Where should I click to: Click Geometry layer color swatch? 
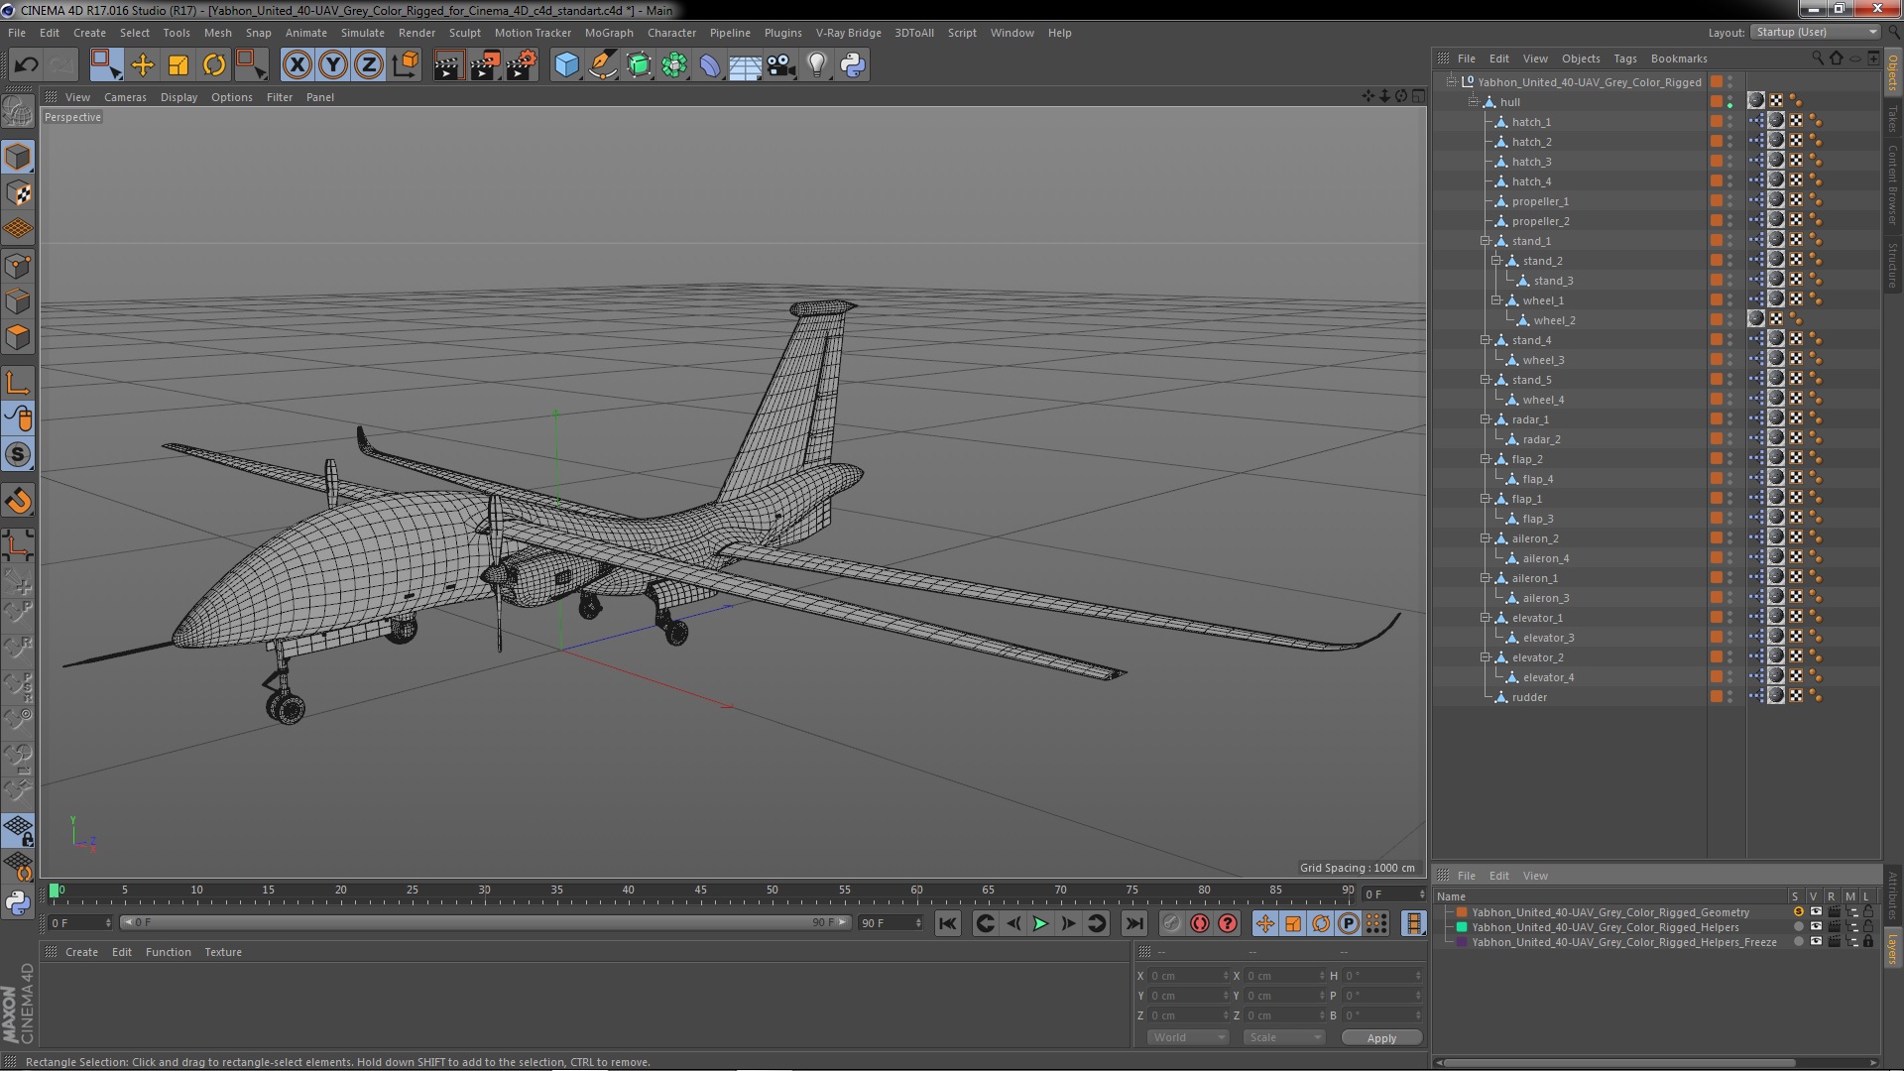coord(1462,912)
